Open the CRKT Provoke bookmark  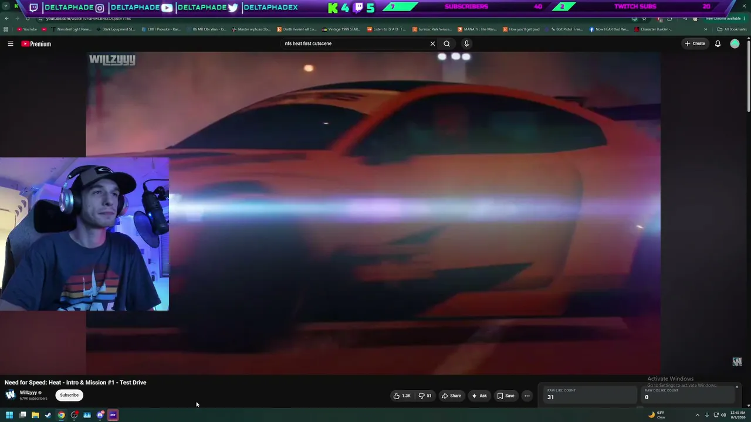point(161,29)
